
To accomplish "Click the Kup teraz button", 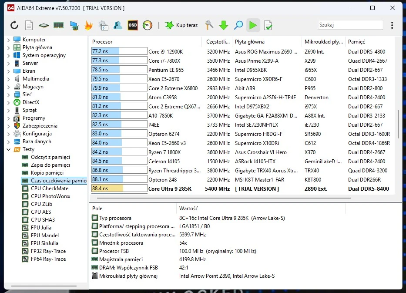I will click(181, 25).
